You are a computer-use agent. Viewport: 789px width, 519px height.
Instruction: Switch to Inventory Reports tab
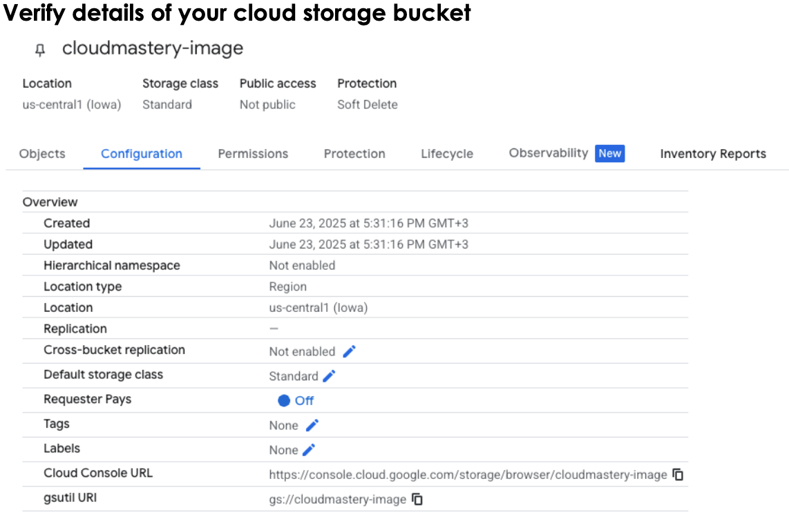pos(712,153)
